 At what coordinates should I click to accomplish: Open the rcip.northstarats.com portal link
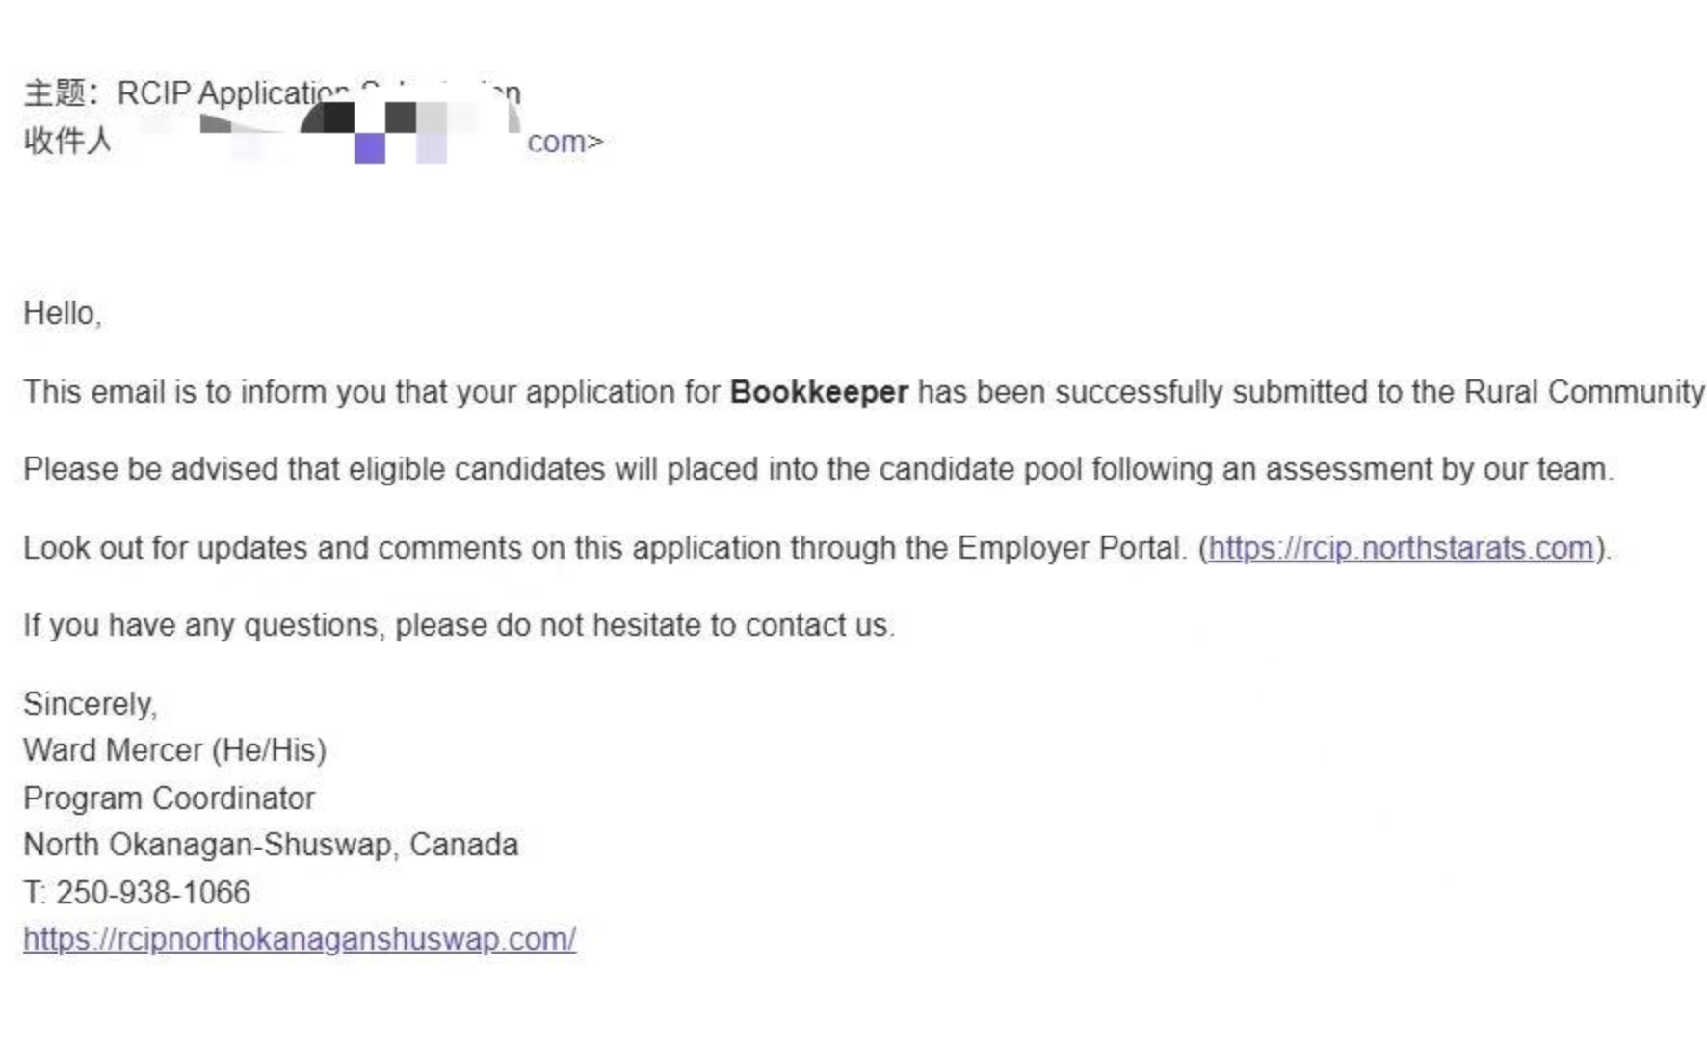click(1401, 548)
